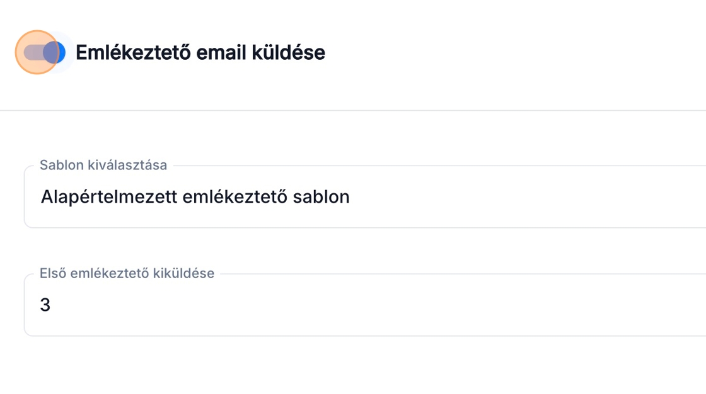Click the Emlékeztető email küldése heading
This screenshot has width=706, height=394.
(200, 52)
